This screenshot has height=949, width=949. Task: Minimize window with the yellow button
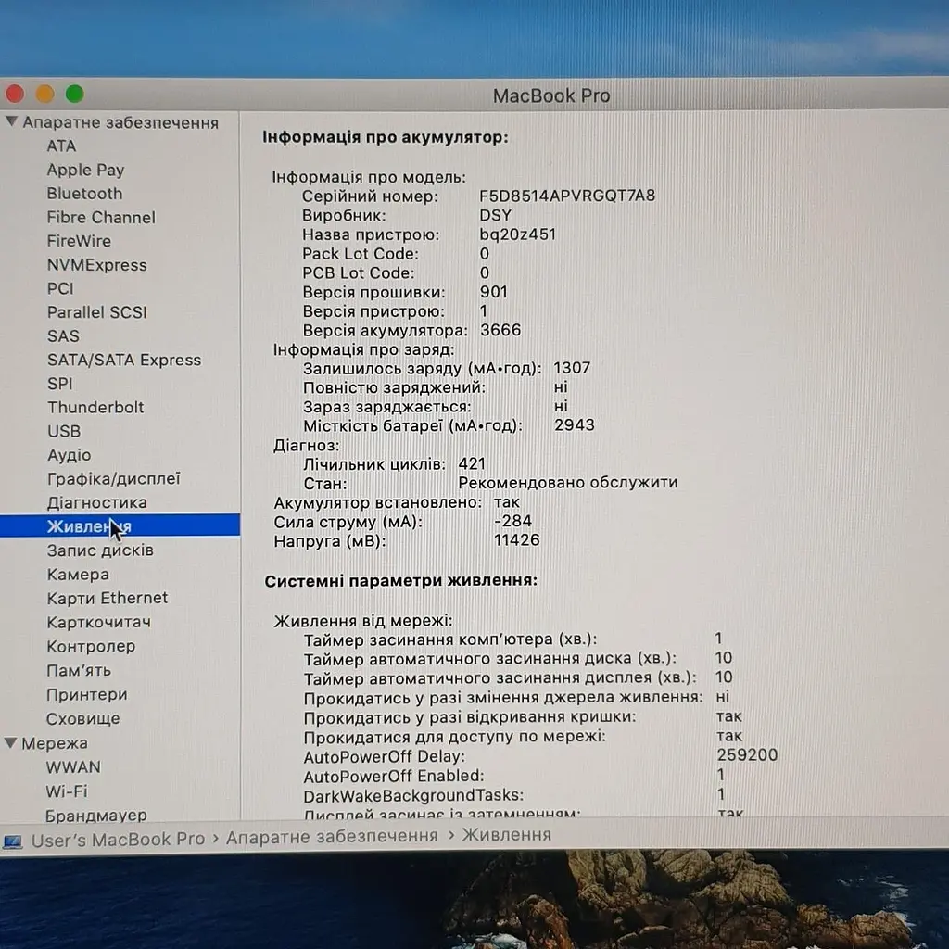tap(45, 94)
